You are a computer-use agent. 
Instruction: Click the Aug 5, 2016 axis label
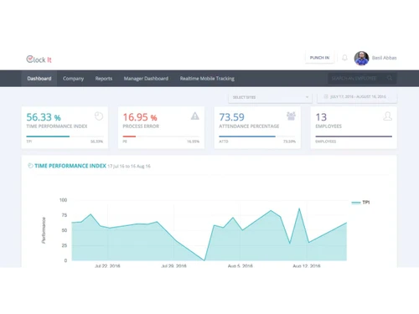click(241, 265)
